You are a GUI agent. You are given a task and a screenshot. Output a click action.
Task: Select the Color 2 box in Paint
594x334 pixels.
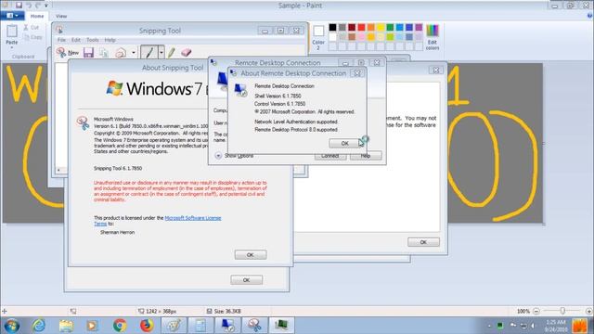click(x=318, y=37)
